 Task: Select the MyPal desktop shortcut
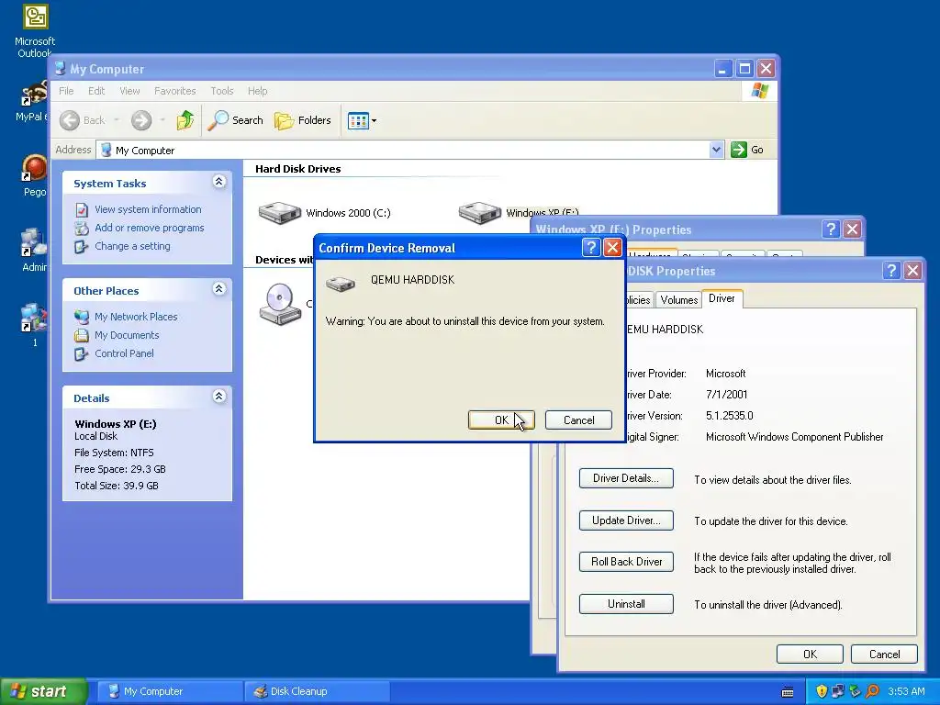point(31,102)
